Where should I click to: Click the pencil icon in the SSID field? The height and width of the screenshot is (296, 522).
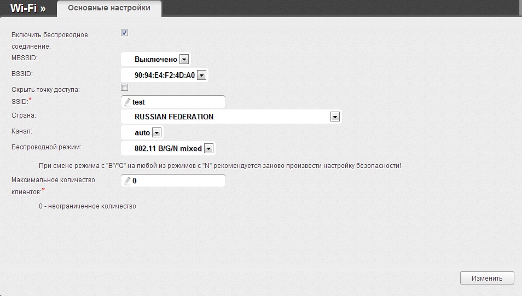tap(127, 102)
